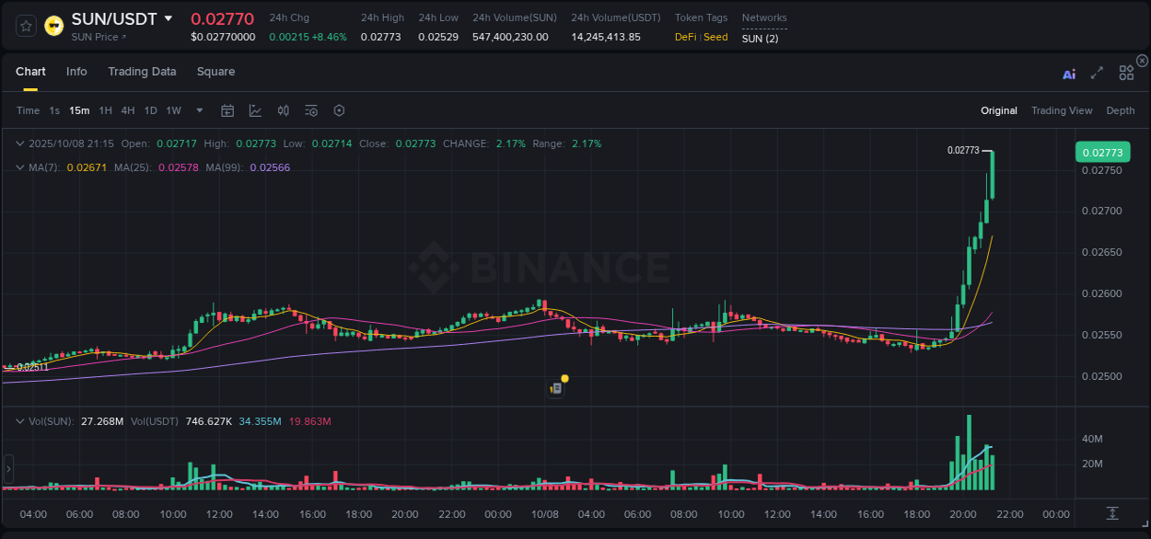Screen dimensions: 1151x539
Task: Open extra timeframes dropdown next to 1W
Action: pyautogui.click(x=198, y=110)
